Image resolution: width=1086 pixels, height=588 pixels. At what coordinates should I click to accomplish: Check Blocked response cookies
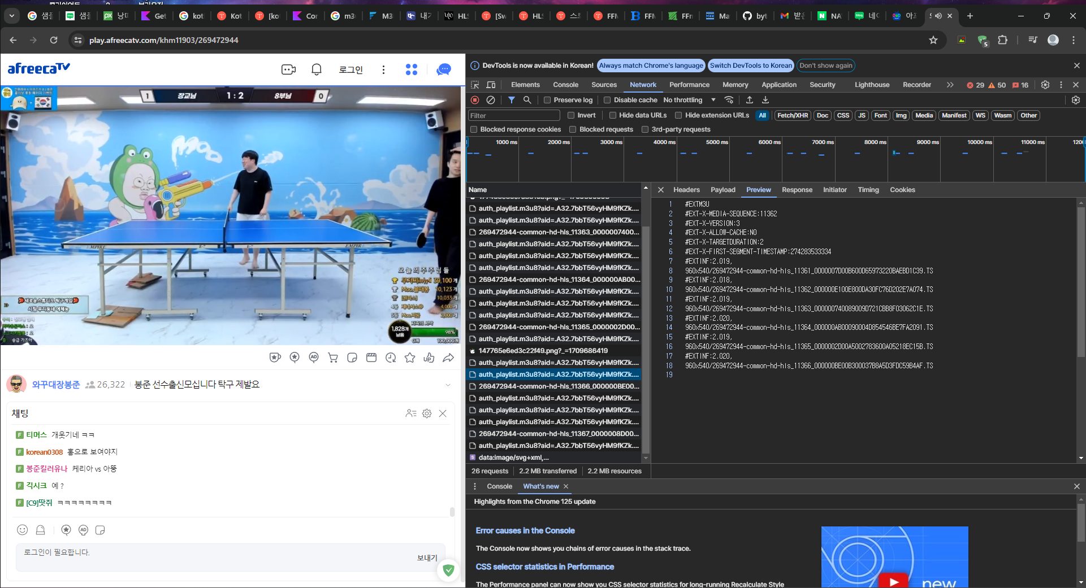pyautogui.click(x=474, y=129)
